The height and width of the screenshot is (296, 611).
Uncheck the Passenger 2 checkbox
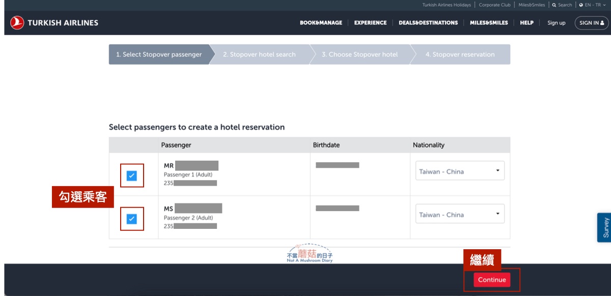(x=132, y=219)
